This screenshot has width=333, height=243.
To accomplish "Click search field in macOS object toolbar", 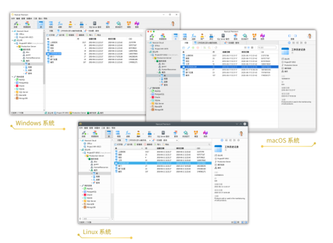I will pyautogui.click(x=267, y=48).
